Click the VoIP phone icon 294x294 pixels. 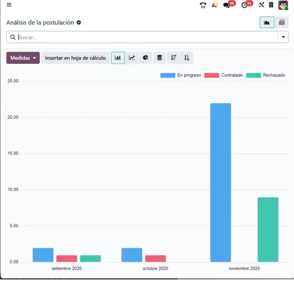pyautogui.click(x=203, y=5)
